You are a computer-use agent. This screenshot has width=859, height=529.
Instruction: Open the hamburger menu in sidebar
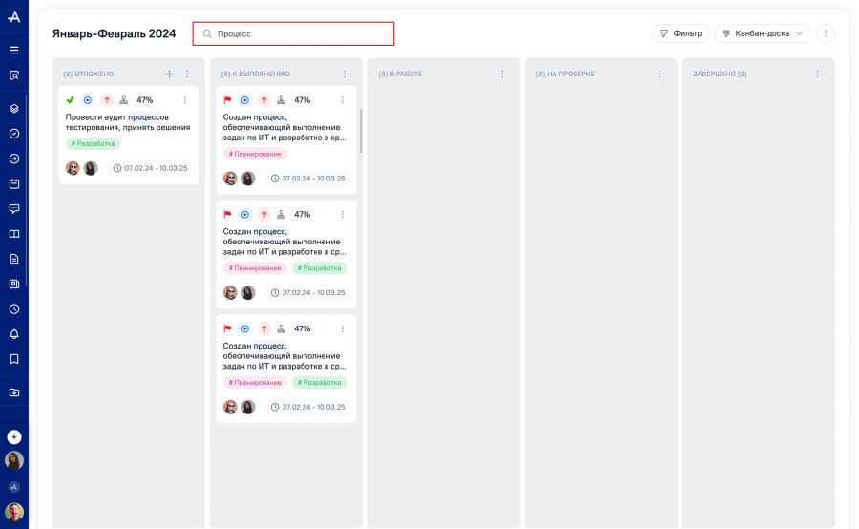[x=14, y=50]
